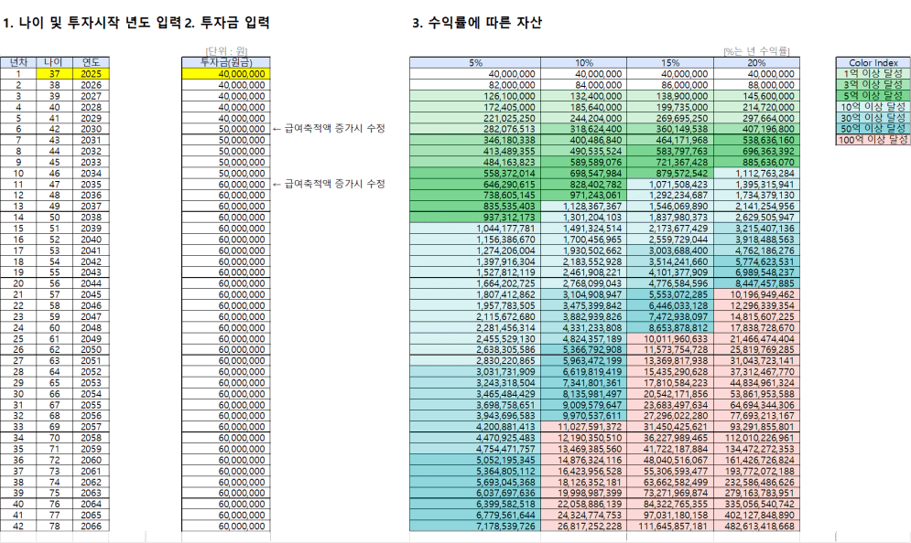Select the '10억 이상 달성' legend entry
Screen dimensions: 911x543
pos(873,107)
